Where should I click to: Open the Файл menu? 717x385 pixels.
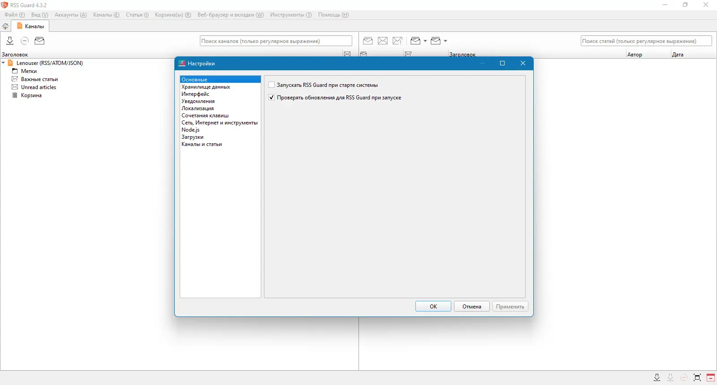point(15,15)
